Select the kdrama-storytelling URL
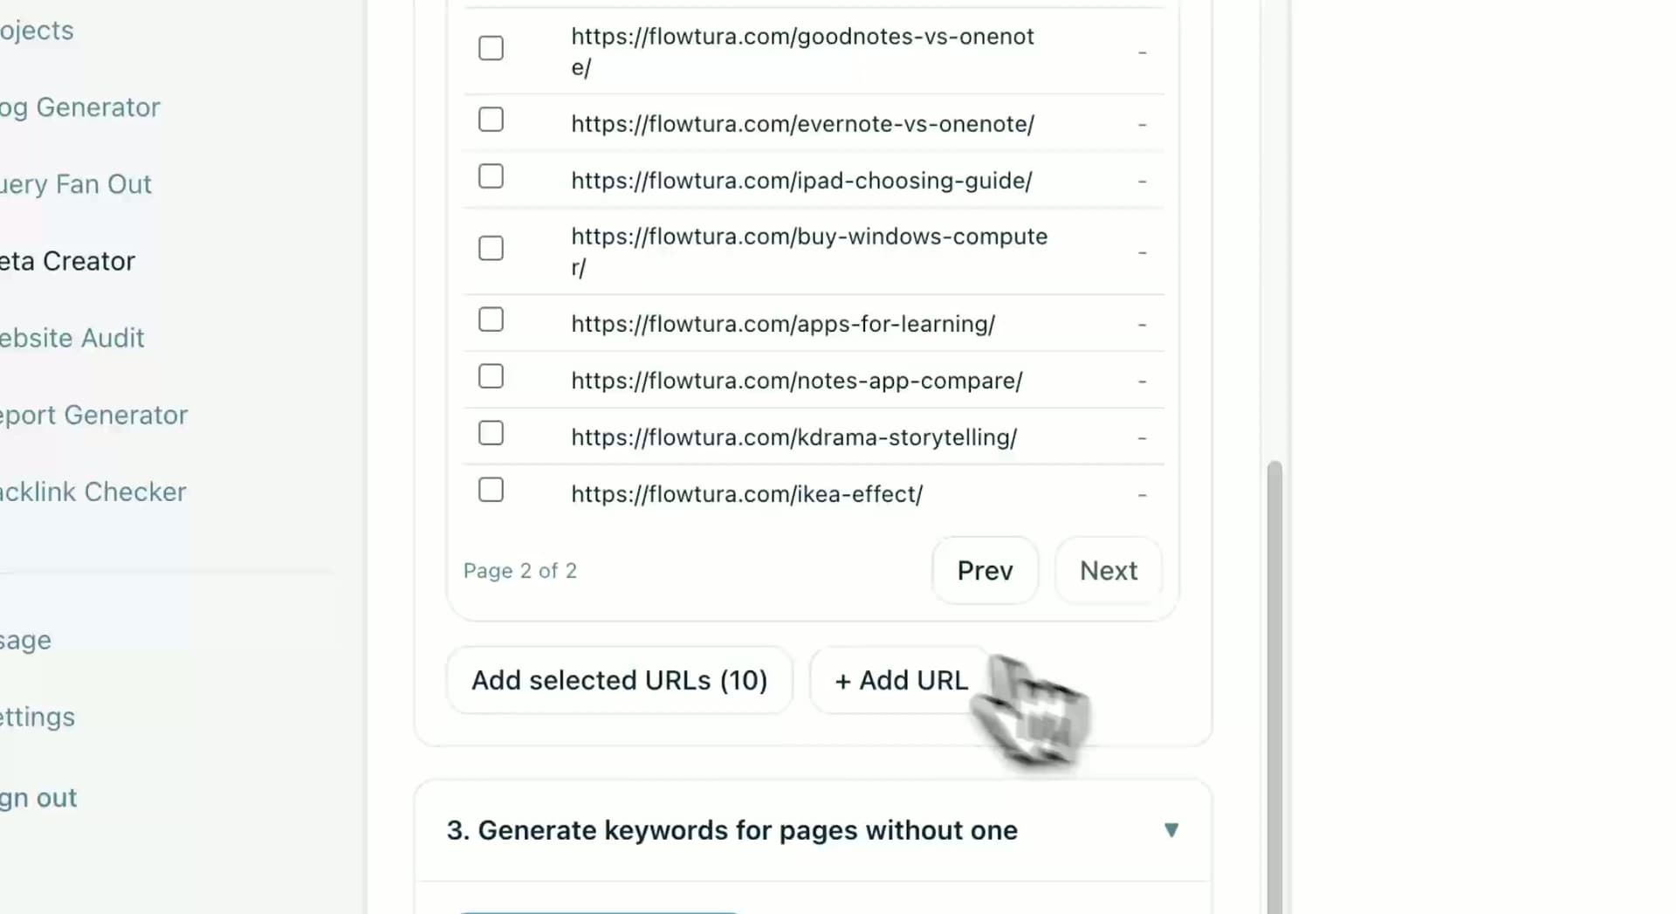The image size is (1676, 914). 491,433
